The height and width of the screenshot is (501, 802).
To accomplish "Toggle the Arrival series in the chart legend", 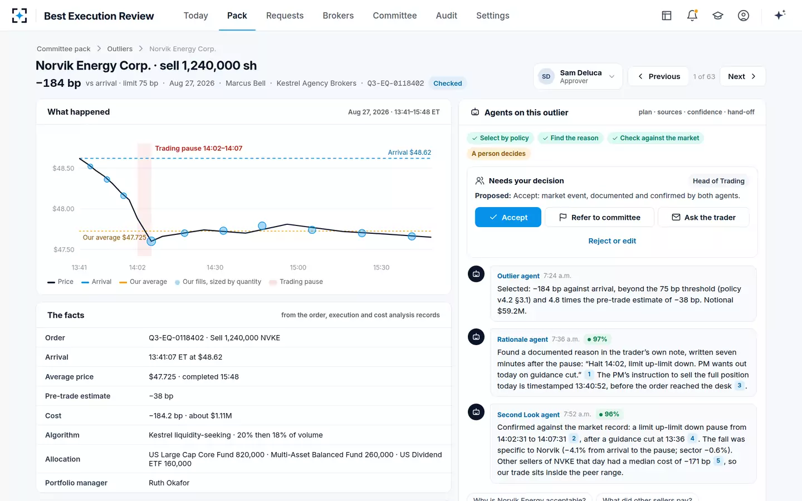I will pos(96,282).
